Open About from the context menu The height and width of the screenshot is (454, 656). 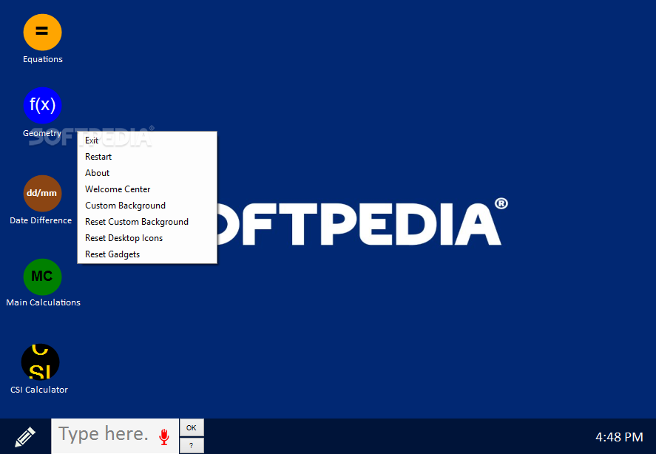147,173
